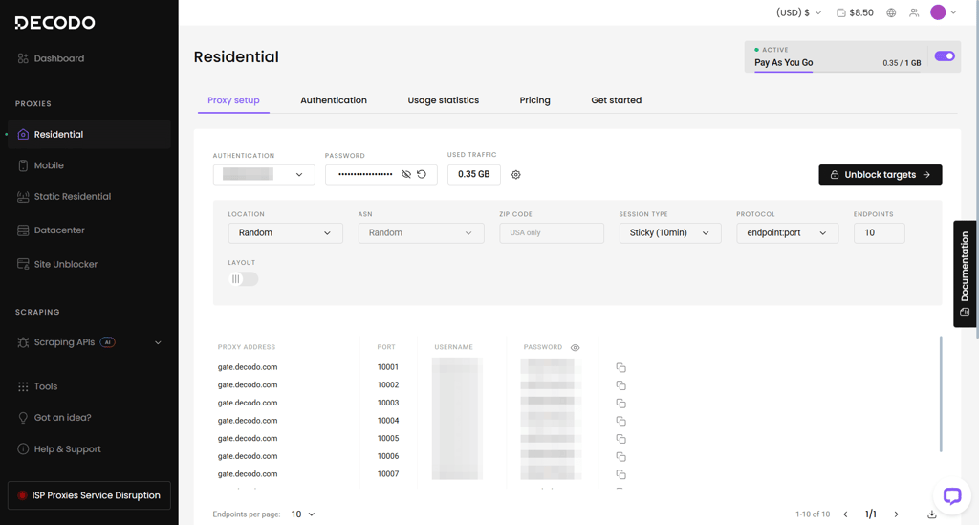Viewport: 979px width, 525px height.
Task: Reveal passwords with the table eye icon
Action: pyautogui.click(x=575, y=348)
